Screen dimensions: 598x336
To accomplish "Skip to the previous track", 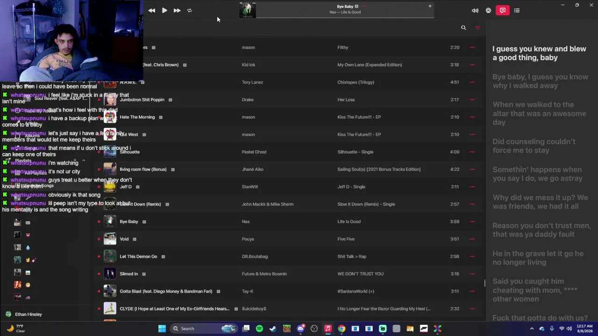I will point(152,10).
